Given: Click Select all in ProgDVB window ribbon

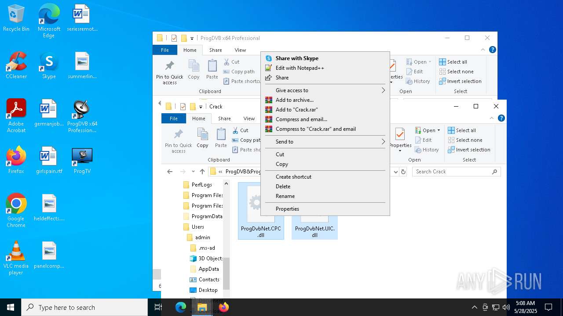Looking at the screenshot, I should coord(453,62).
